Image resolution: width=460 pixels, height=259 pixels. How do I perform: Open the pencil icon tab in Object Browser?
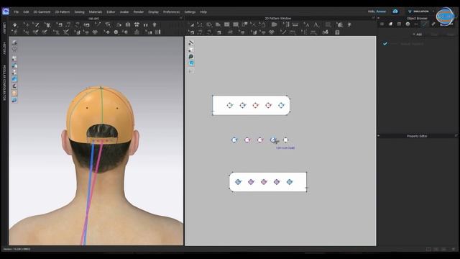[433, 24]
